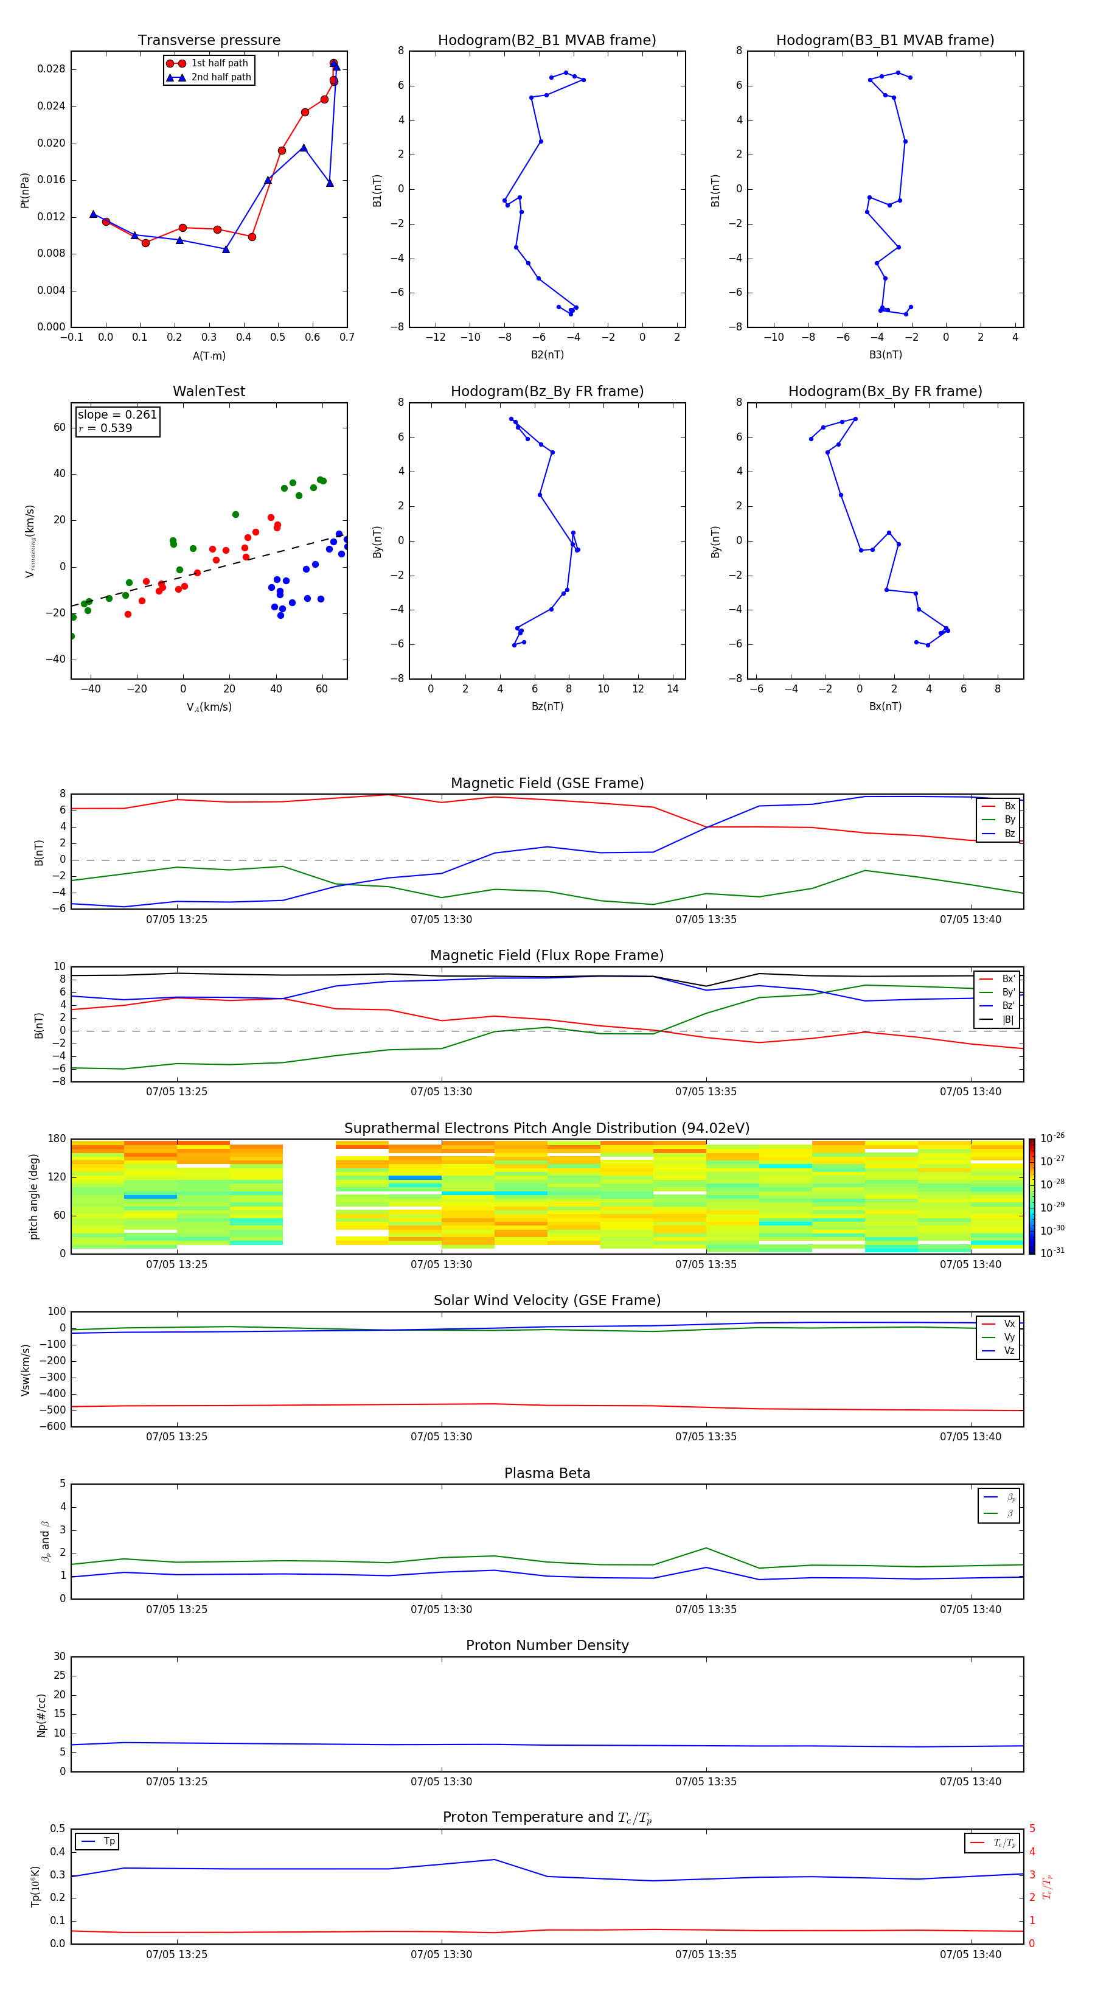This screenshot has height=2008, width=1095.
Task: Click the "Magnetic Field (GSE Frame)" title
Action: (547, 783)
